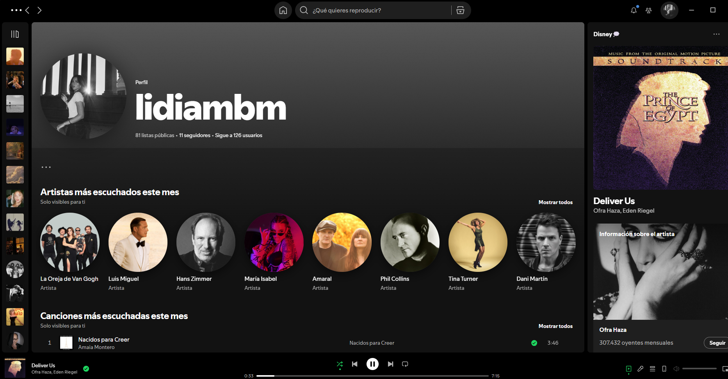Open the Disney header in right panel
Viewport: 728px width, 379px height.
[x=606, y=34]
